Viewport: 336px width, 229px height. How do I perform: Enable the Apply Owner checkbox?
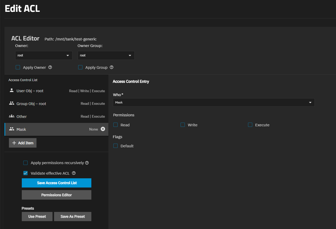coord(18,67)
